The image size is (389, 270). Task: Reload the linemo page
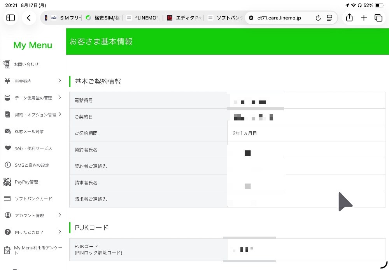[x=318, y=18]
